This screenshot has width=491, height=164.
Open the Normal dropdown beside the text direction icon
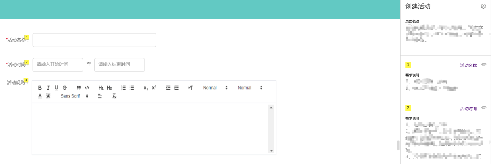(x=215, y=88)
